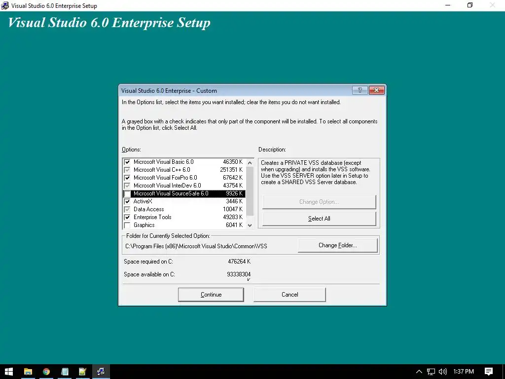This screenshot has width=505, height=379.
Task: Cancel the custom setup dialog
Action: pos(289,295)
